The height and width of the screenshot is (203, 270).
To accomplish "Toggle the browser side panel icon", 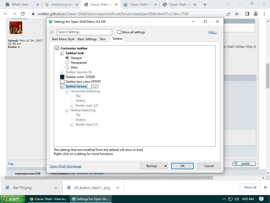I will tap(247, 14).
